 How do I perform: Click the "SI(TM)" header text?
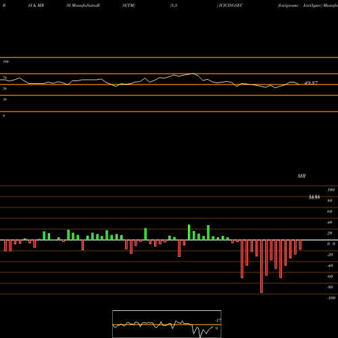tap(128, 5)
